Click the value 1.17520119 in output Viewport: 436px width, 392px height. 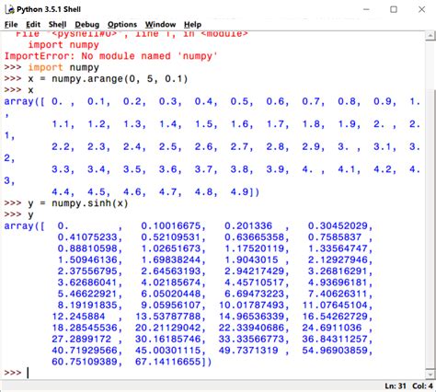(255, 248)
